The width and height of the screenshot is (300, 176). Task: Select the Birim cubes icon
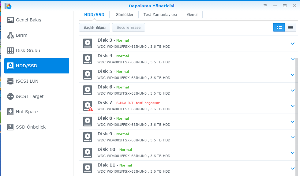point(10,35)
